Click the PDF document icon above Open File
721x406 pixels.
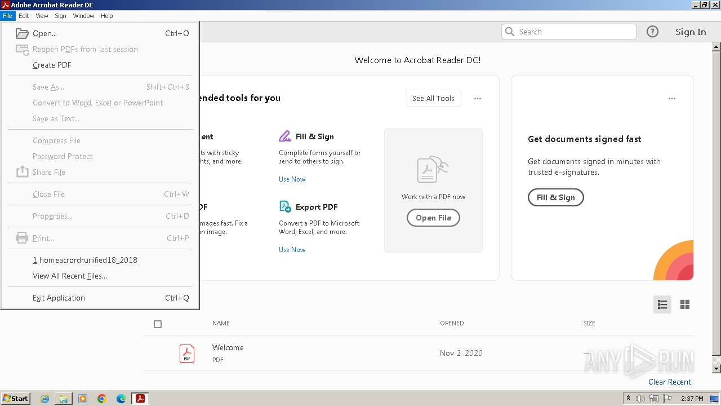click(433, 170)
